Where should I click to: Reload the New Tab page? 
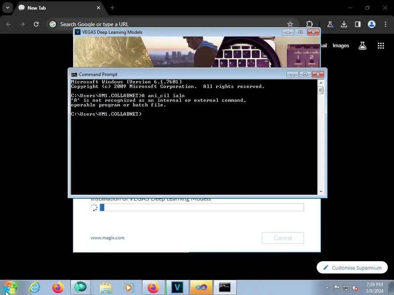(36, 24)
